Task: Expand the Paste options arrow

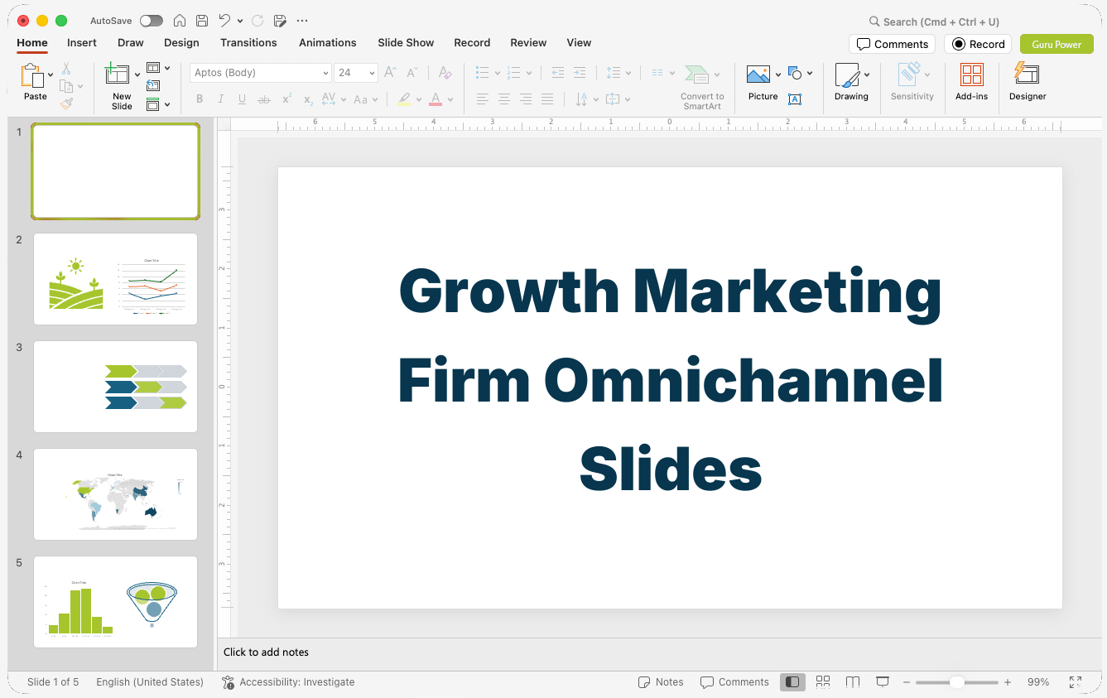Action: tap(51, 75)
